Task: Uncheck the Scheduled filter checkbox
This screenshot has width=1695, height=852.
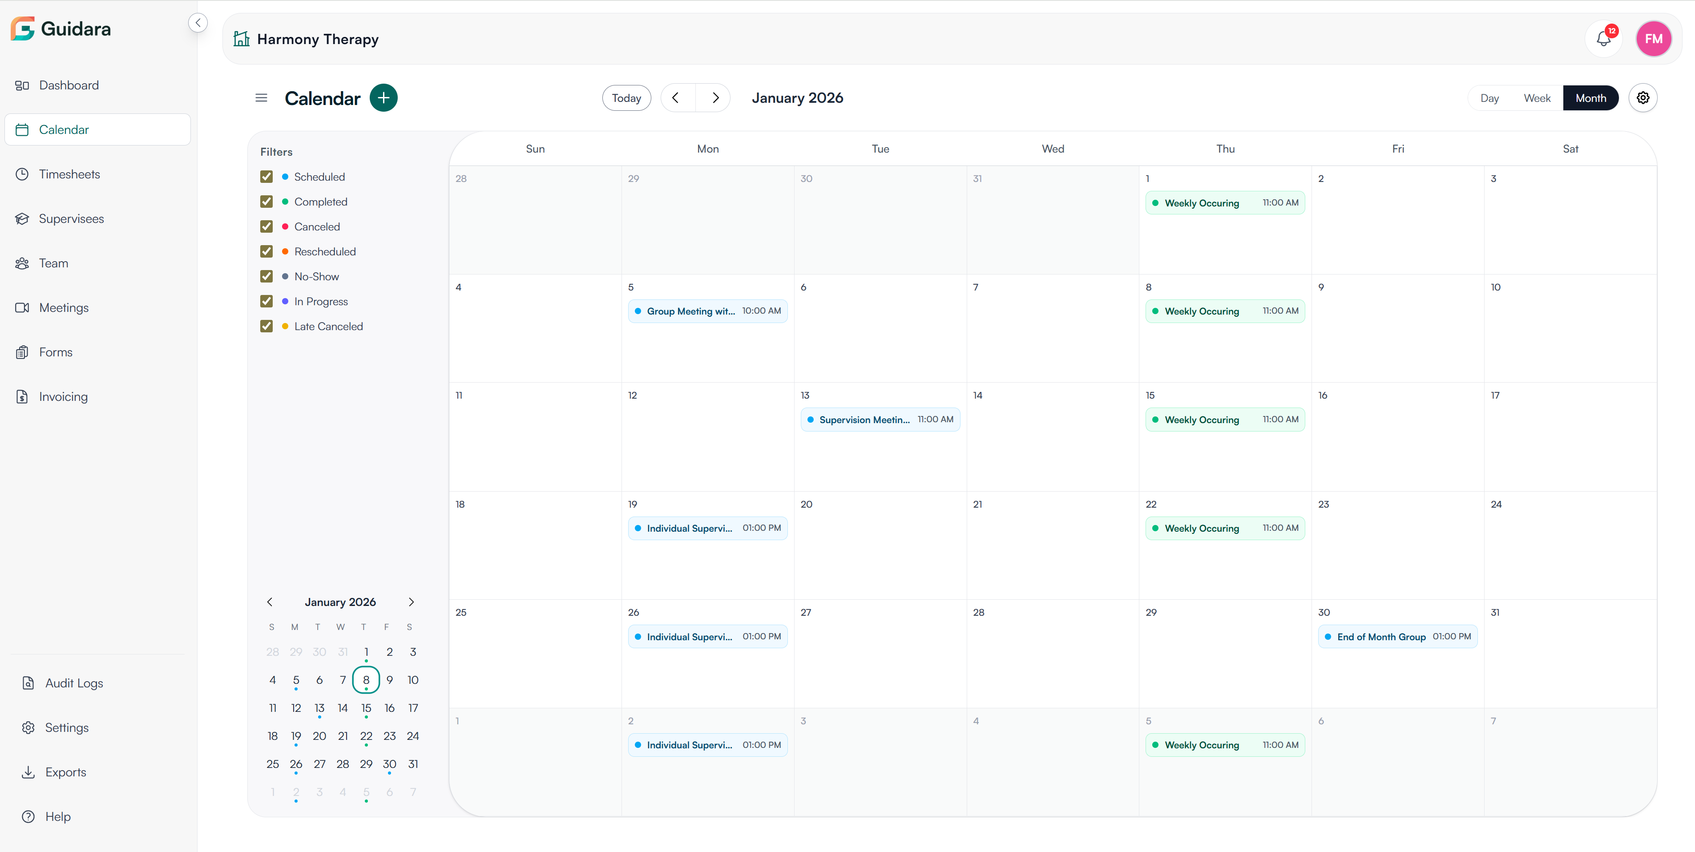Action: 266,177
